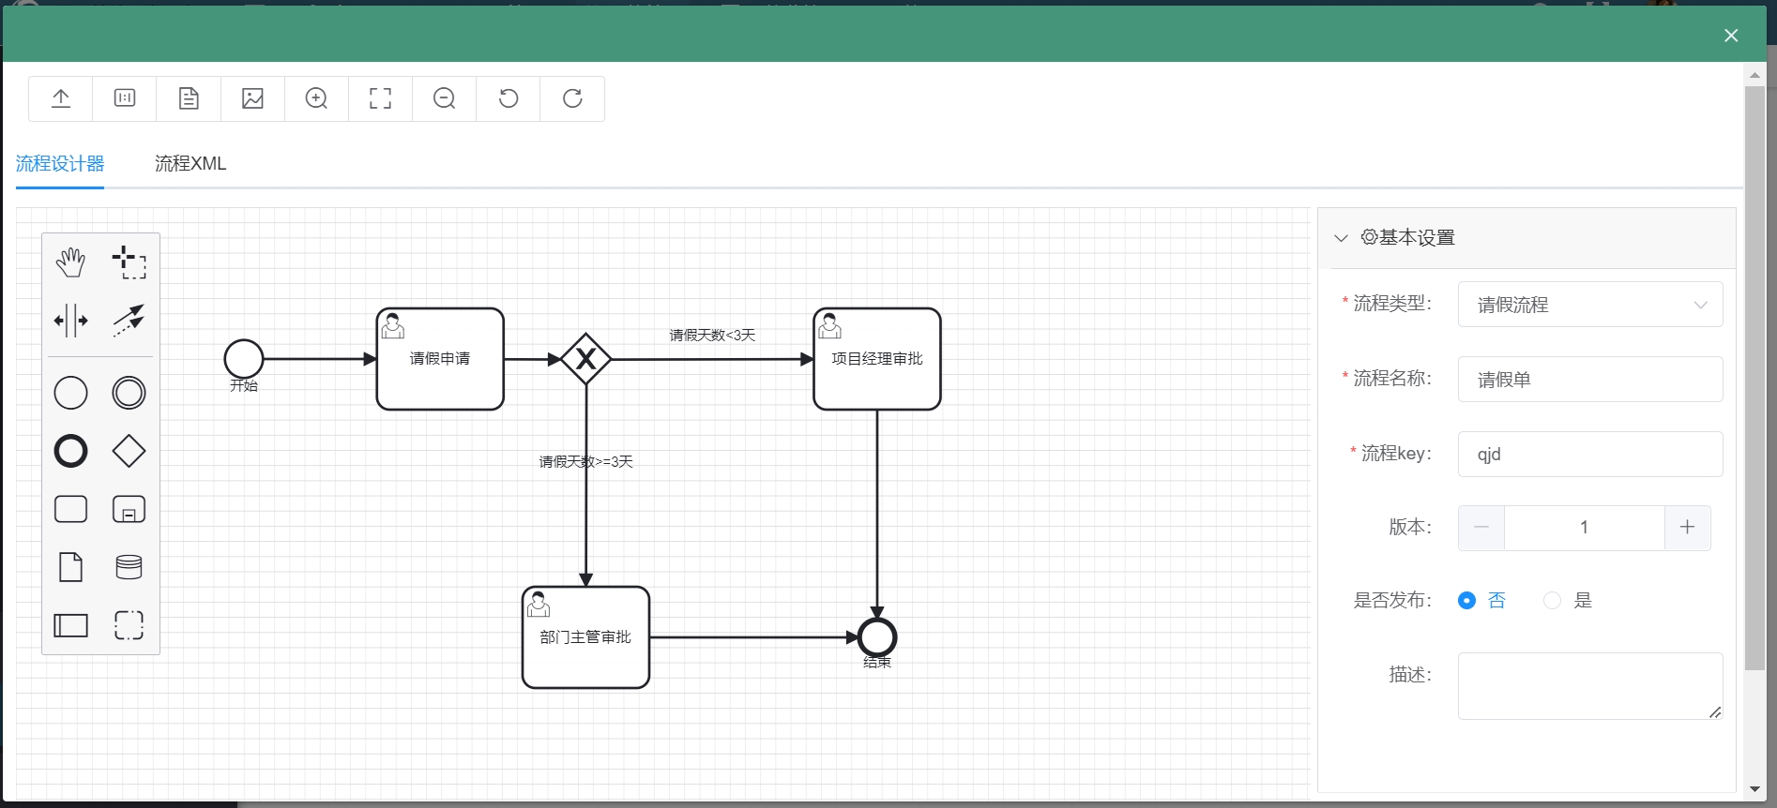The image size is (1777, 808).
Task: Select the 项目经理审批 task node
Action: click(x=877, y=359)
